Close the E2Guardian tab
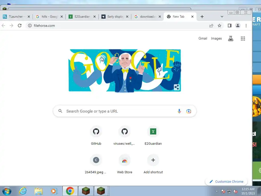The width and height of the screenshot is (261, 196). (94, 17)
